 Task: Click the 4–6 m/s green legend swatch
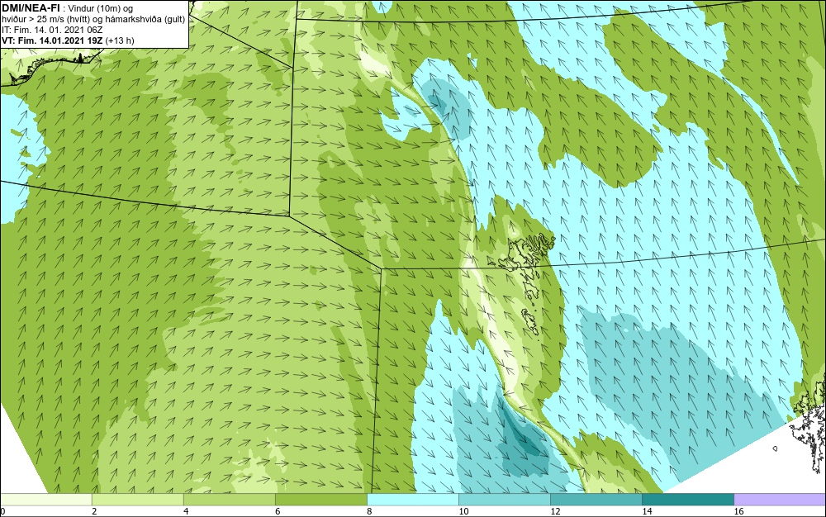point(229,500)
